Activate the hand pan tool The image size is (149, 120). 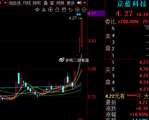(64, 10)
